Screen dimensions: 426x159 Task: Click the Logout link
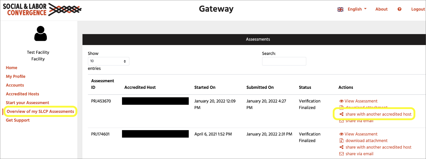tap(418, 9)
